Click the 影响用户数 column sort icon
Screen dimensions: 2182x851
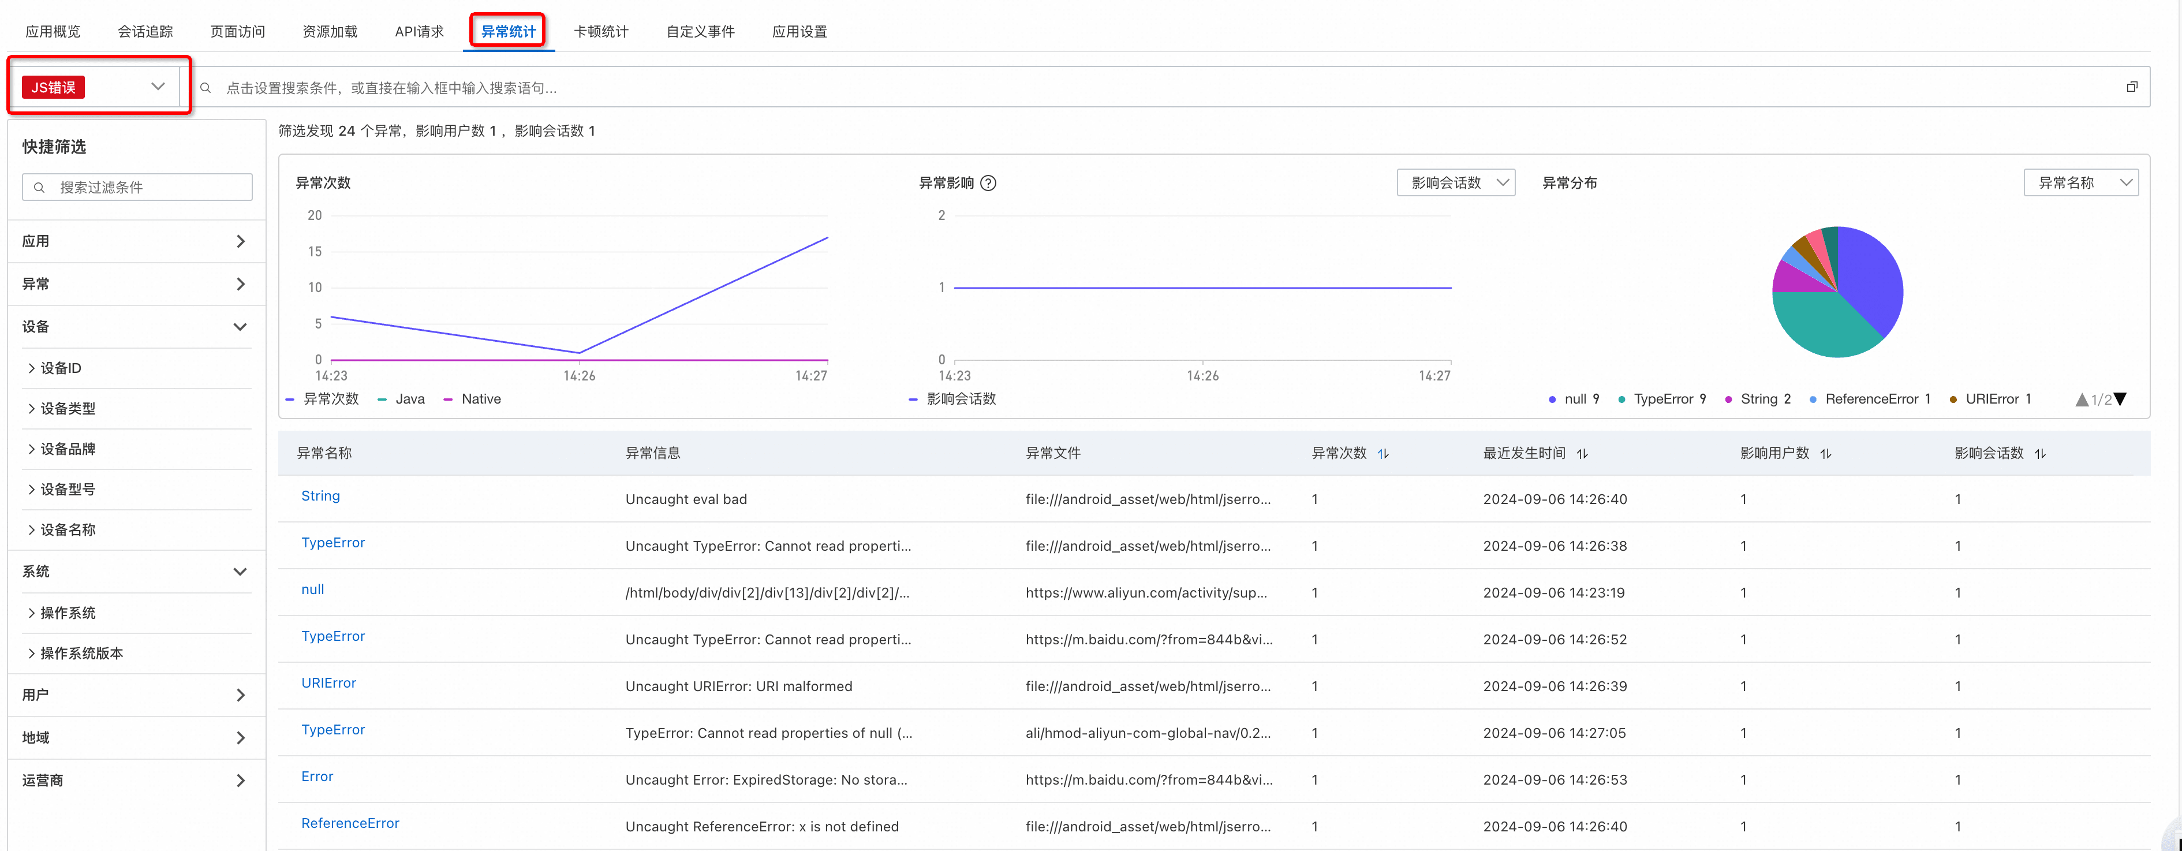pos(1825,454)
